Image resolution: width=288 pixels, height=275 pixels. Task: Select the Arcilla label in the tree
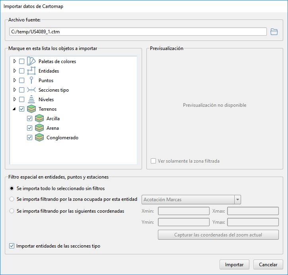(x=53, y=119)
